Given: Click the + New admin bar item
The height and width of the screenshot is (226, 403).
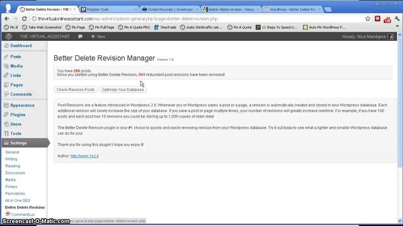Looking at the screenshot, I should pyautogui.click(x=98, y=36).
